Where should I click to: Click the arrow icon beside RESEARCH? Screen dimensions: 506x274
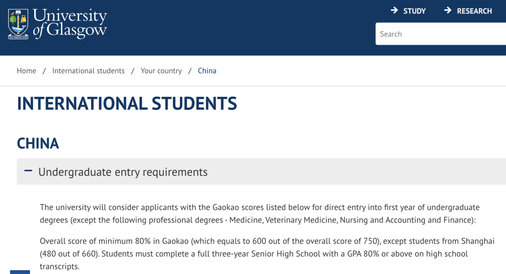point(447,10)
